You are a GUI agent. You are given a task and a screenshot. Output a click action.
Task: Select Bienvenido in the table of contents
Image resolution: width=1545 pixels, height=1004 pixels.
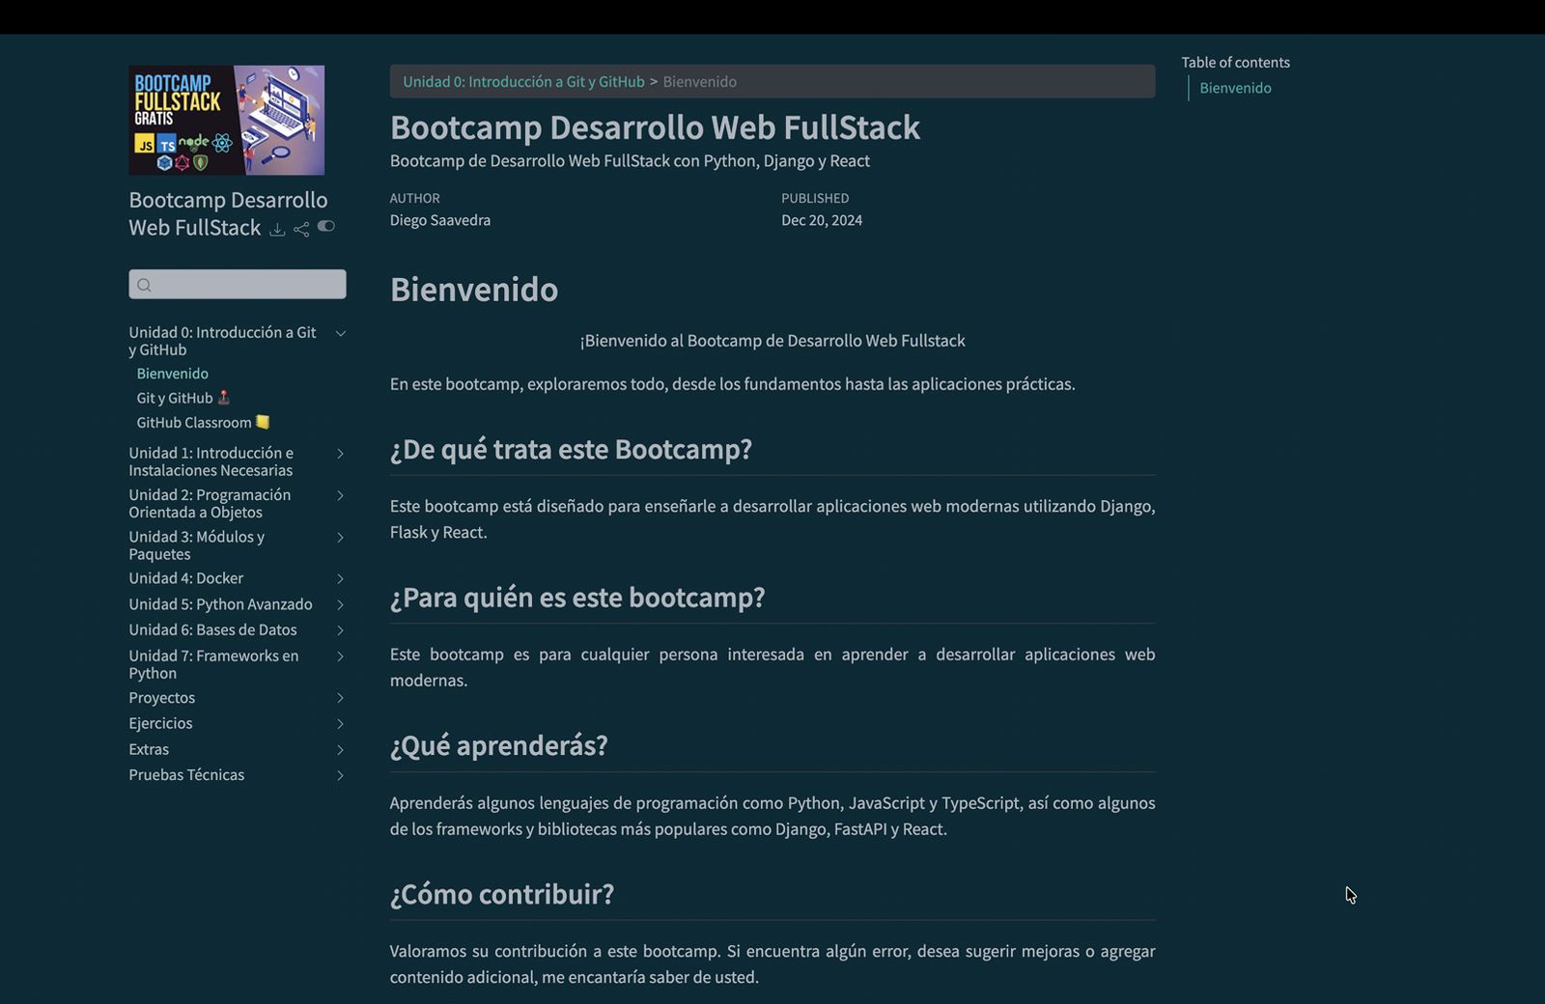point(1235,88)
